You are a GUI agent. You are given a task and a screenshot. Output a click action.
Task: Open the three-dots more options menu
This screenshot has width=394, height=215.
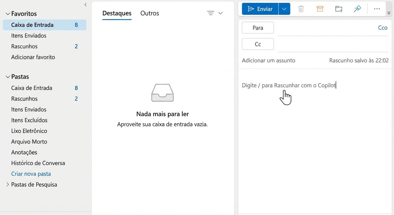tap(377, 9)
